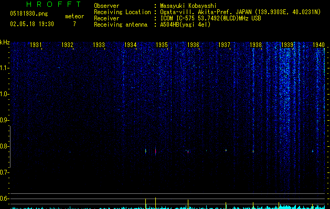330x209 pixels.
Task: Click observer name Masayuki Kobayashi
Action: (x=188, y=6)
